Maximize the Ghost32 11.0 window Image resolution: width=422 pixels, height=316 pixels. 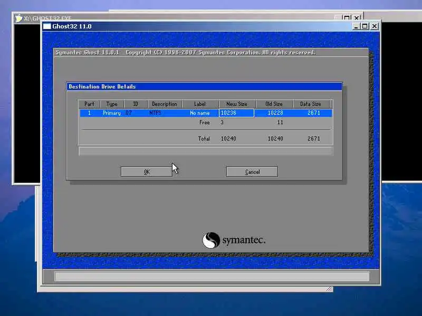365,26
